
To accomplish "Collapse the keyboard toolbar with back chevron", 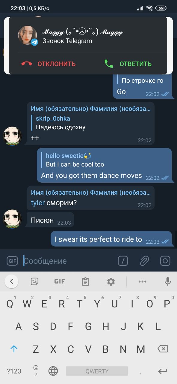I will [x=11, y=281].
